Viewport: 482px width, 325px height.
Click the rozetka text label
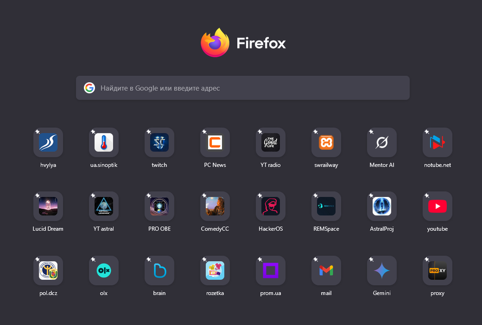pos(215,293)
